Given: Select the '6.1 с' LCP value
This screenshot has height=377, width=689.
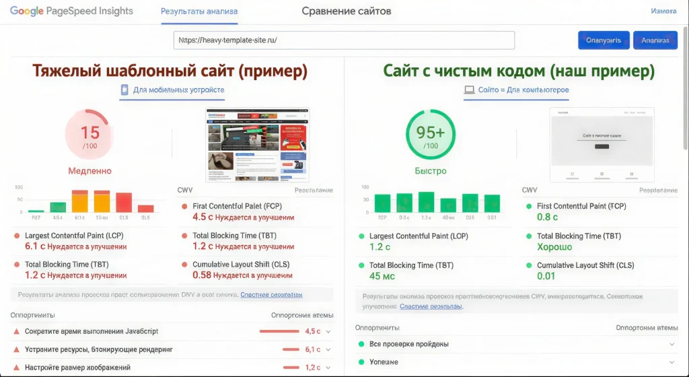Looking at the screenshot, I should click(x=35, y=246).
